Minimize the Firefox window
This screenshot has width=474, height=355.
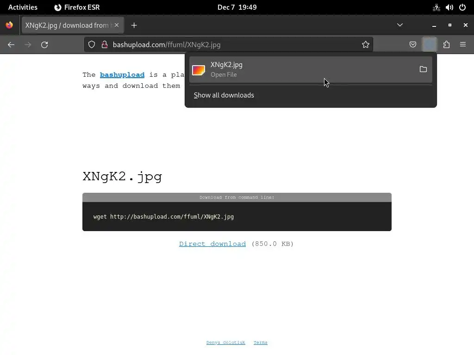pyautogui.click(x=434, y=25)
